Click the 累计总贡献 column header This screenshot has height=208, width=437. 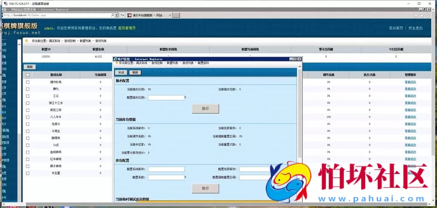[x=326, y=49]
